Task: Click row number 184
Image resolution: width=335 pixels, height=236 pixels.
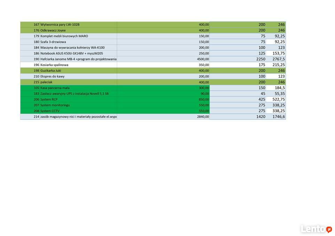Action: [x=30, y=48]
